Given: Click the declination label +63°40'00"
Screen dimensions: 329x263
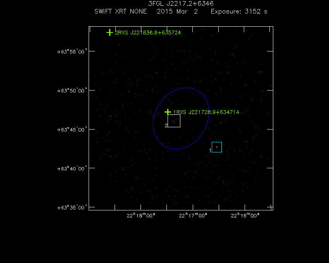Looking at the screenshot, I should (x=72, y=168).
